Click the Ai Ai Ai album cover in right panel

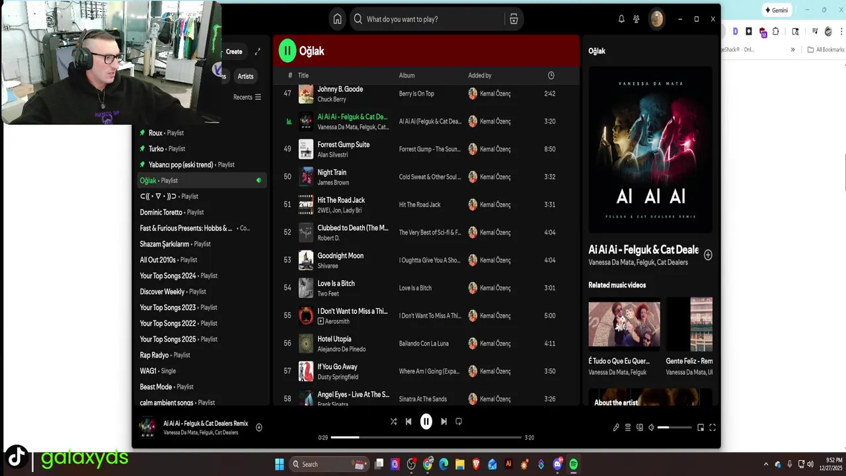[650, 149]
